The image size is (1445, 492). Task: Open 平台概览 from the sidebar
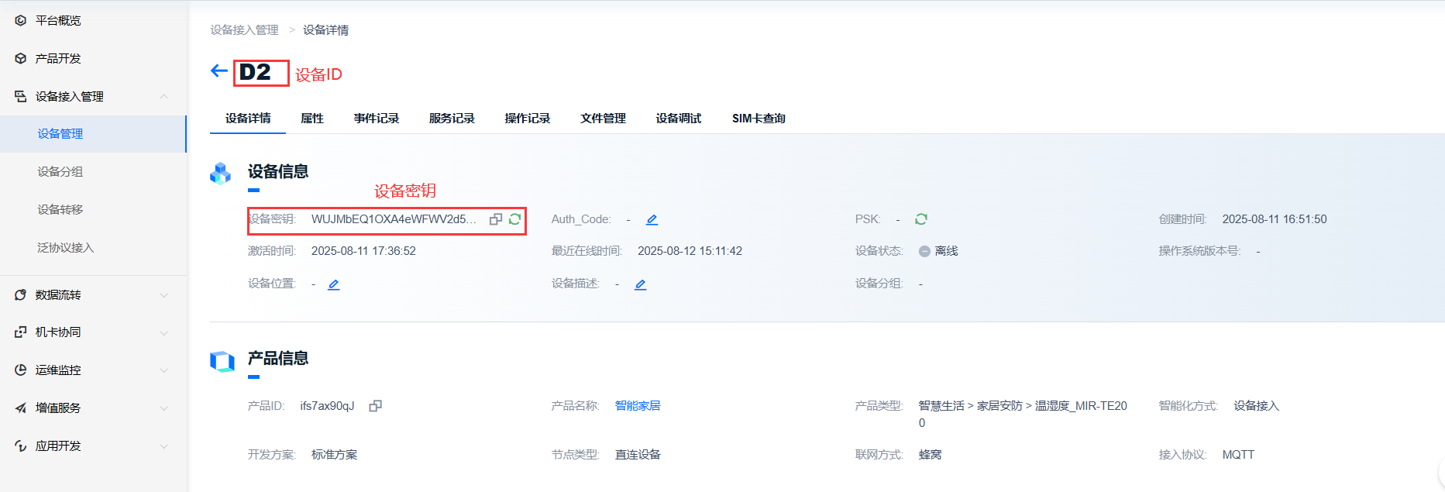[58, 21]
